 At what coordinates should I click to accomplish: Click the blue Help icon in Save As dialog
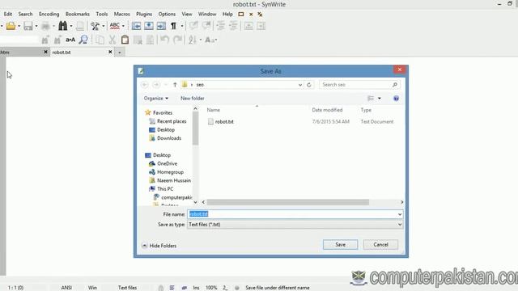coord(396,99)
